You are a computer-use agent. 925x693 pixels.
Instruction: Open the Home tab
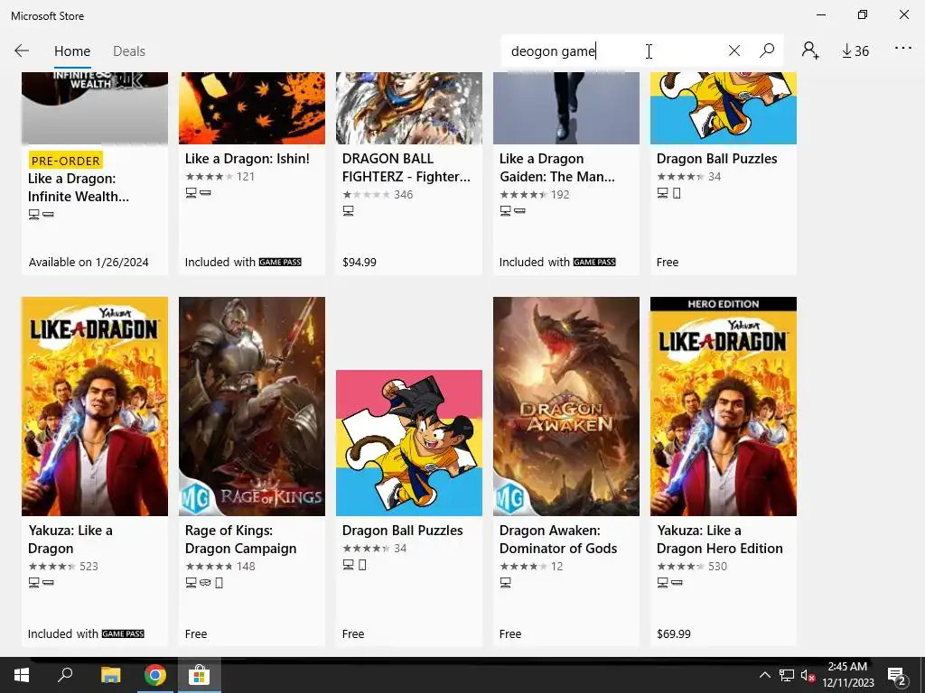[x=72, y=51]
